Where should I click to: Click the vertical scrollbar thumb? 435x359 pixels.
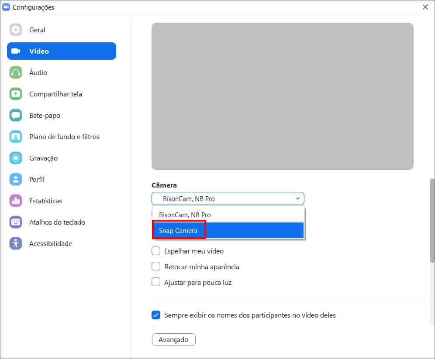pyautogui.click(x=432, y=220)
